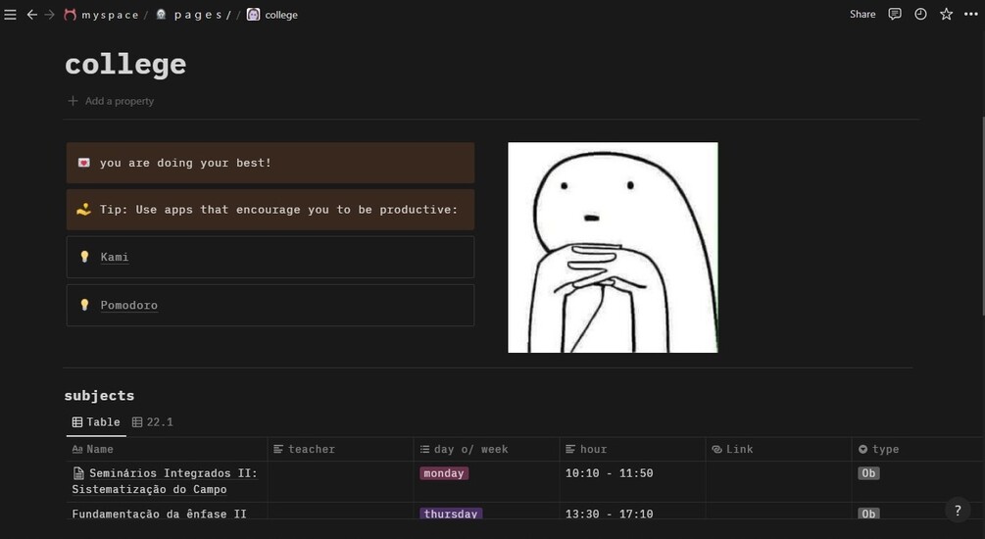Open the Pomodoro link

128,306
